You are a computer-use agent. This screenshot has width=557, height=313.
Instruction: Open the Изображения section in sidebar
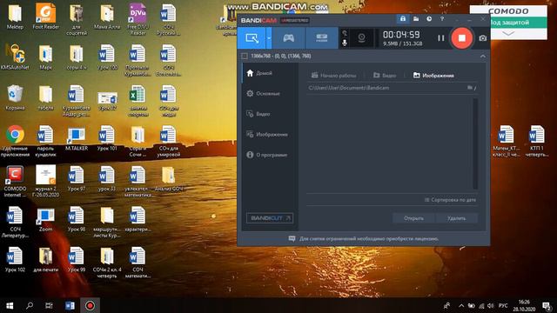click(268, 135)
